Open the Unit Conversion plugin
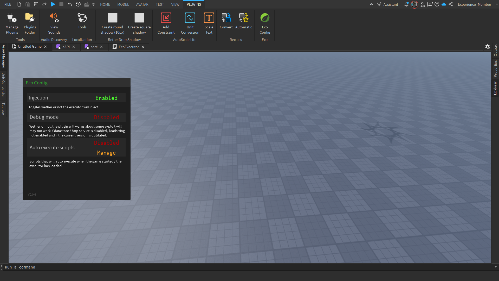 pyautogui.click(x=190, y=23)
